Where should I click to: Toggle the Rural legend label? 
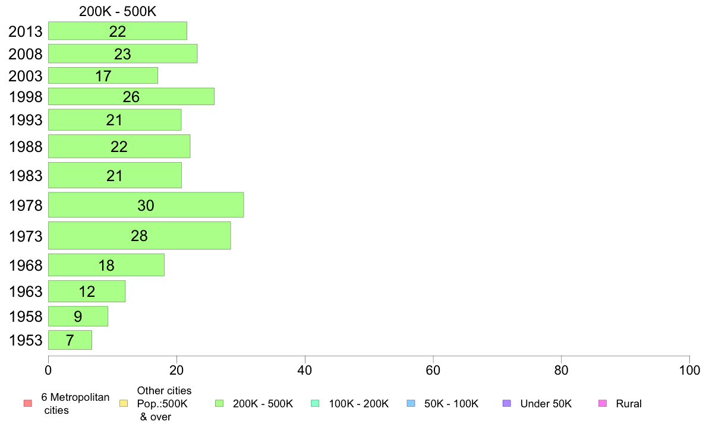[629, 404]
